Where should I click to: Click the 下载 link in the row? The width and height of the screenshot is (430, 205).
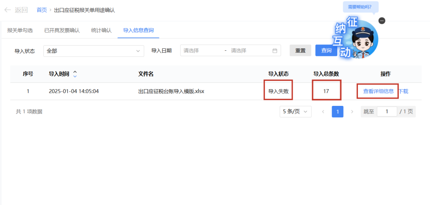click(x=403, y=91)
